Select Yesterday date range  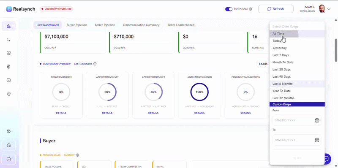(297, 48)
